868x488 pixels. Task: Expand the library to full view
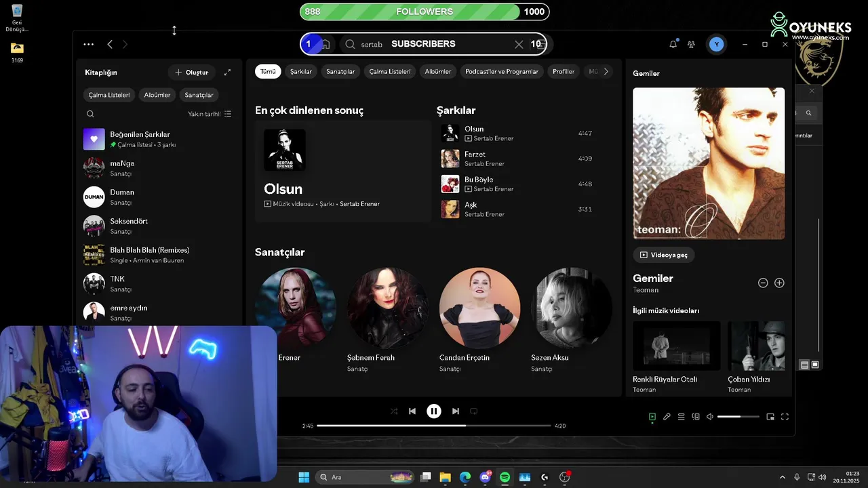(x=227, y=72)
